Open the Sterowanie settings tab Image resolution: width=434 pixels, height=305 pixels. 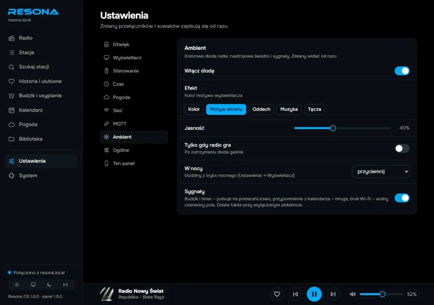click(134, 71)
